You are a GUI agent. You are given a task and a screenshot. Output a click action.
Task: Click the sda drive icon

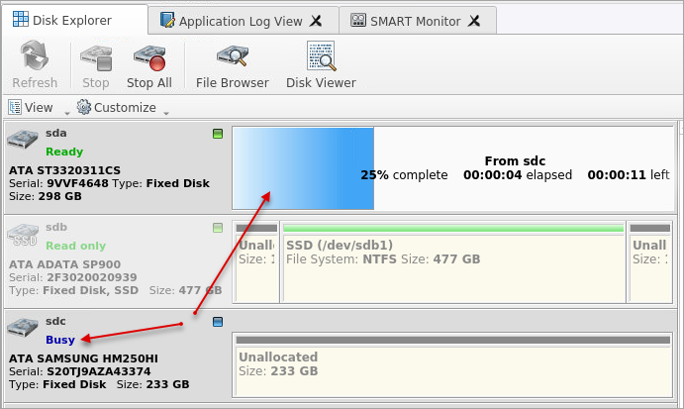click(23, 140)
